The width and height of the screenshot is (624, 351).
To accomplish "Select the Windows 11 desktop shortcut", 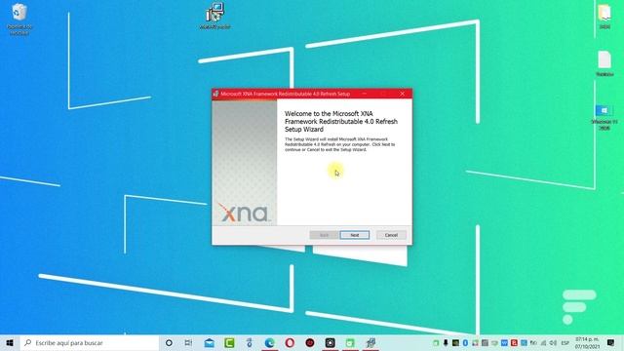I will click(604, 117).
